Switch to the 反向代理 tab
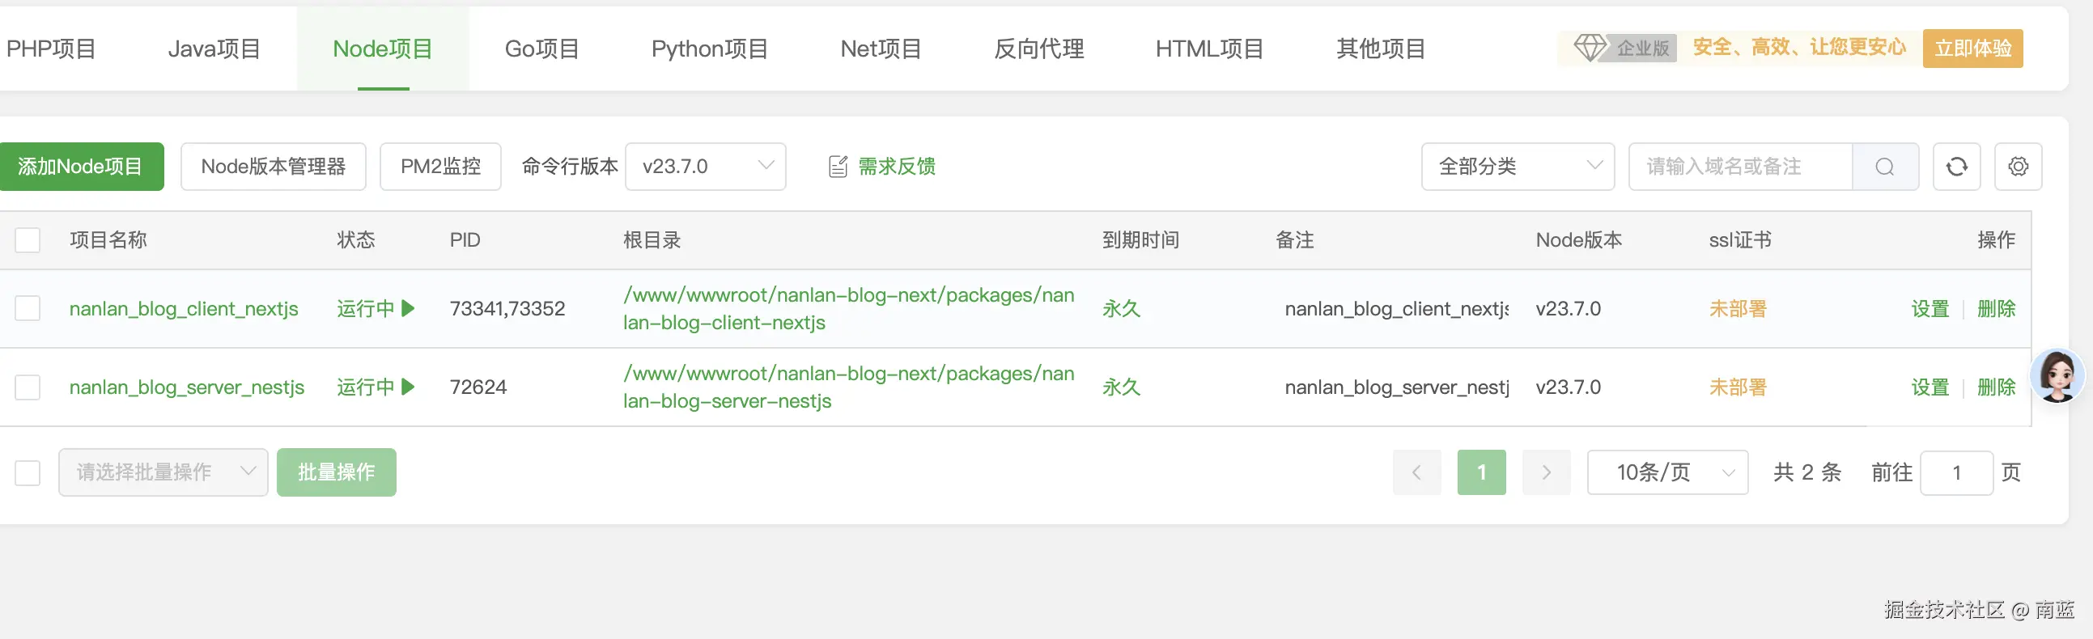This screenshot has width=2093, height=639. coord(1038,49)
